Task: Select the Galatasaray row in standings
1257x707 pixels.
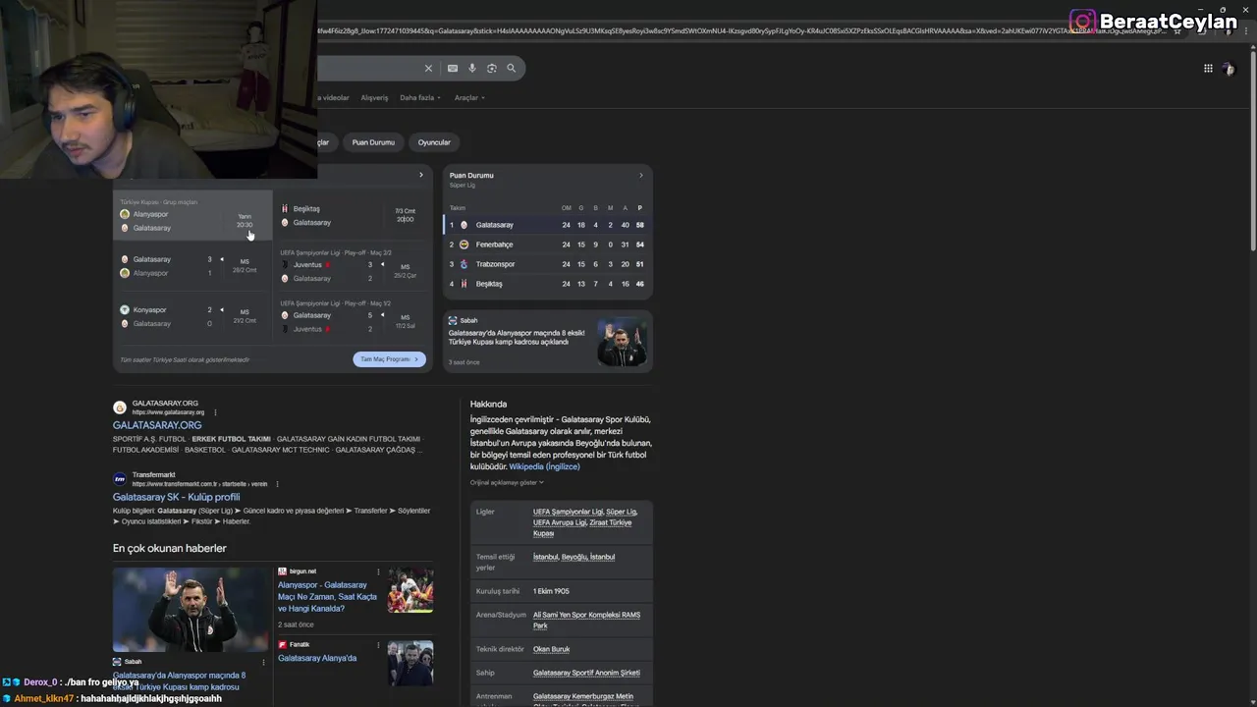Action: click(547, 225)
